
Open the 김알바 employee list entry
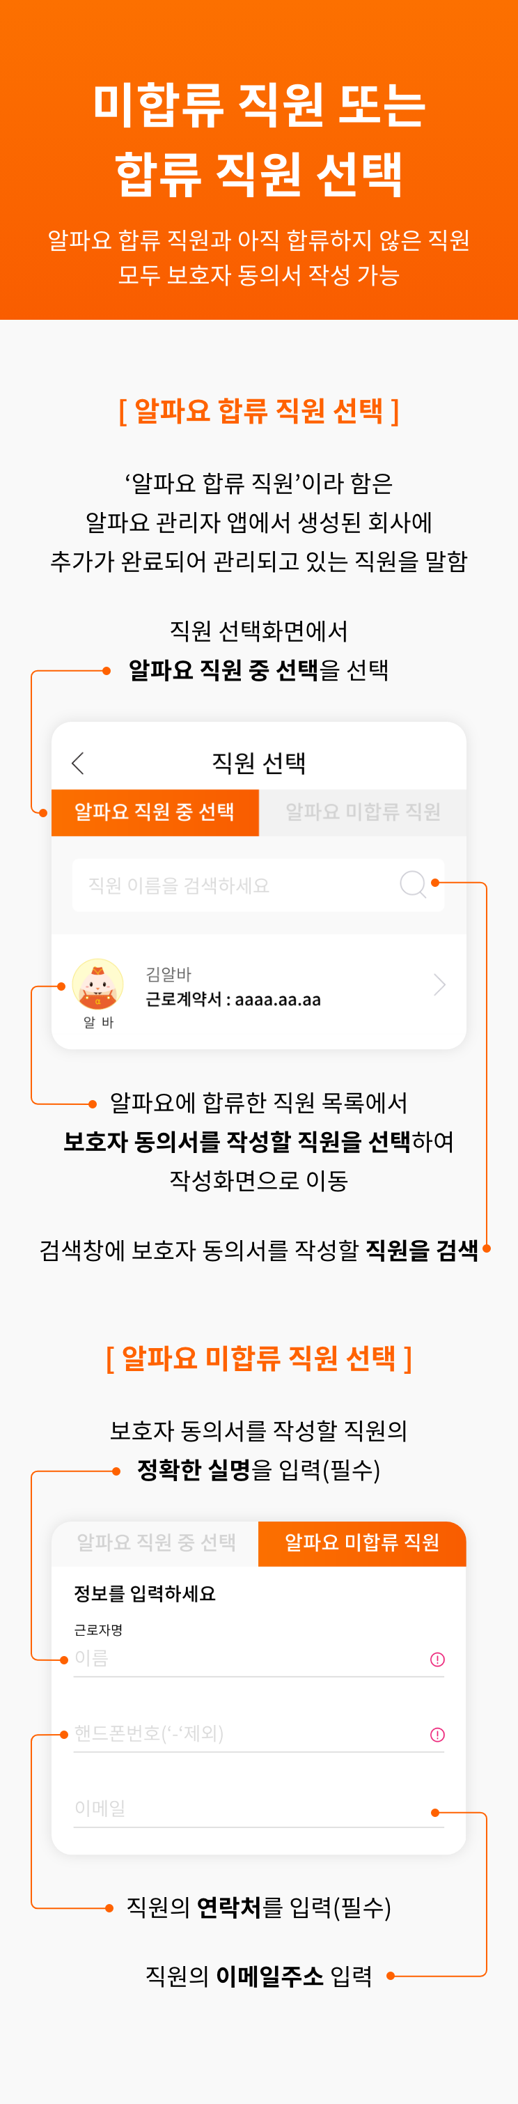pyautogui.click(x=258, y=991)
